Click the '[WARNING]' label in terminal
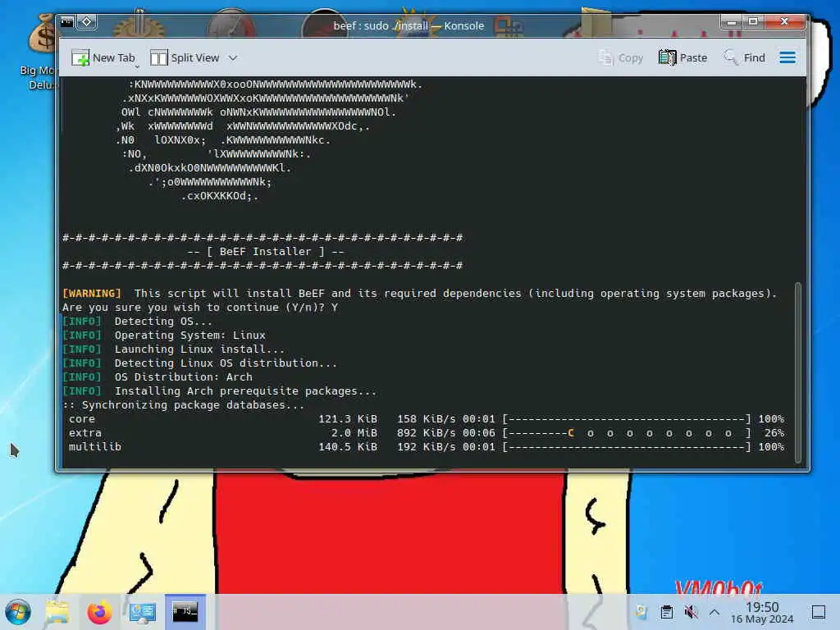This screenshot has width=840, height=630. tap(92, 293)
